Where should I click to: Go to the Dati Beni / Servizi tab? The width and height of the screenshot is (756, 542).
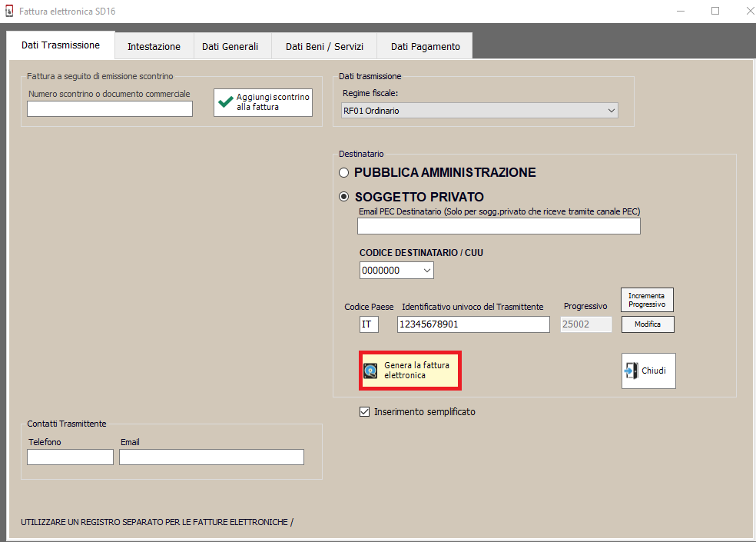coord(324,46)
